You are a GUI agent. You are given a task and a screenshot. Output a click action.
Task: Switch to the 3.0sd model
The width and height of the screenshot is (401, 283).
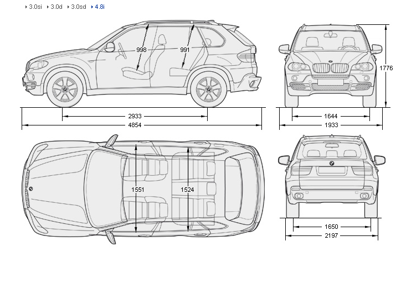[x=78, y=7]
